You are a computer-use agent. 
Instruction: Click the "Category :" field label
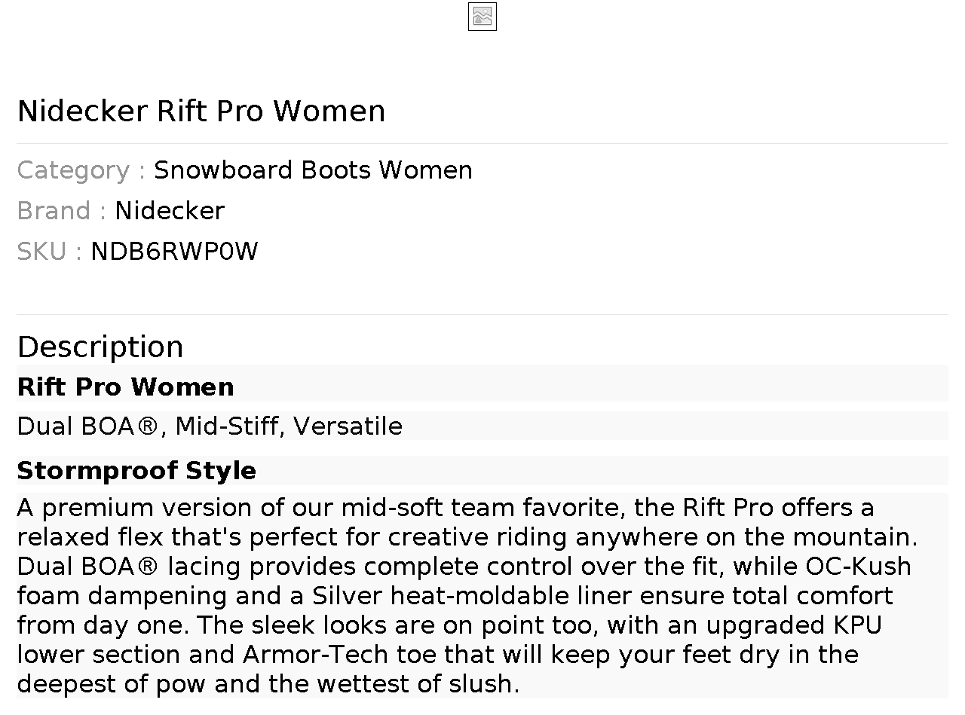coord(81,170)
